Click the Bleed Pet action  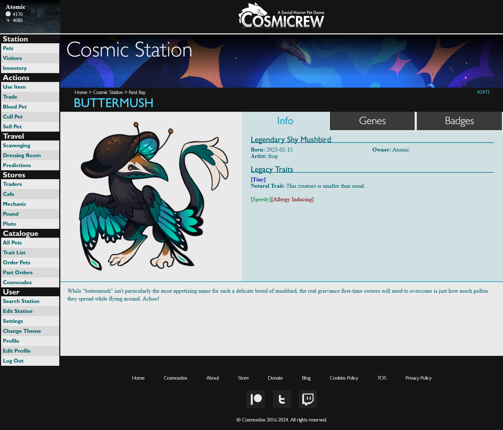coord(15,106)
